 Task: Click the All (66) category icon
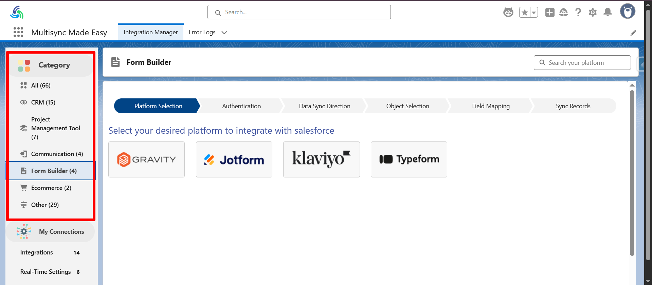click(23, 85)
